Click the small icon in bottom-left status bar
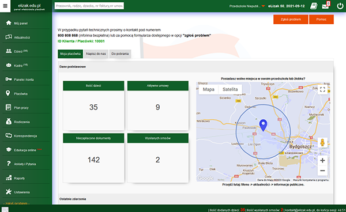The height and width of the screenshot is (212, 346). tap(5, 210)
